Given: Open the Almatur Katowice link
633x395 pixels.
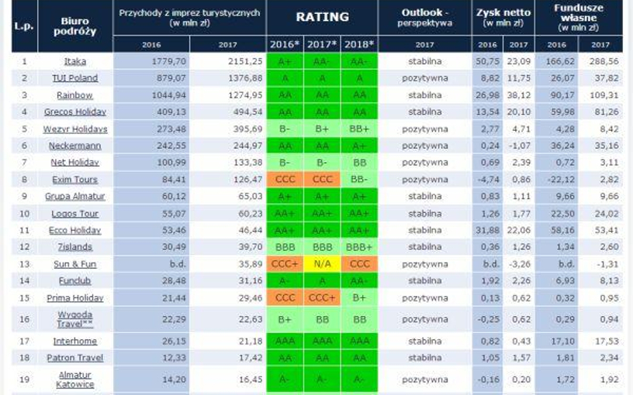Looking at the screenshot, I should click(75, 380).
